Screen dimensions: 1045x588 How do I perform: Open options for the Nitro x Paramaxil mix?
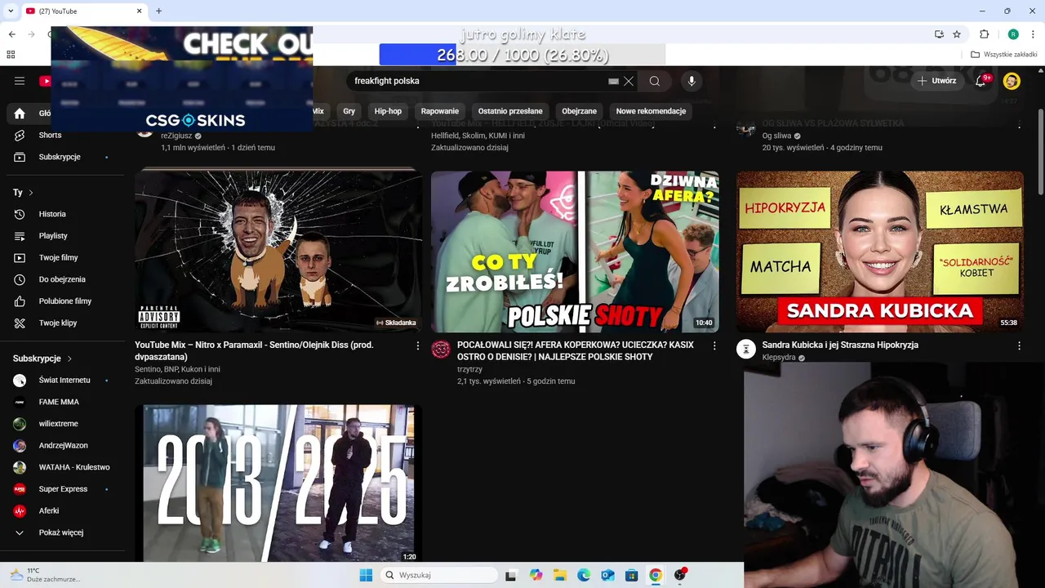[x=418, y=346]
